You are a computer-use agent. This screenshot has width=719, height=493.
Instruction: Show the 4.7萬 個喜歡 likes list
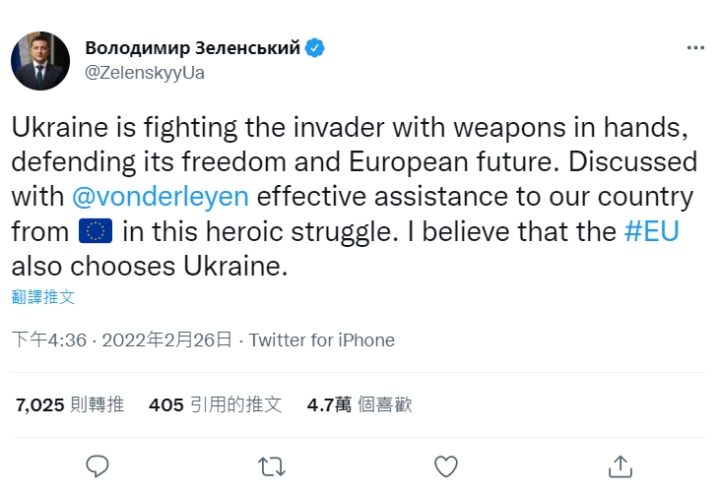coord(359,403)
